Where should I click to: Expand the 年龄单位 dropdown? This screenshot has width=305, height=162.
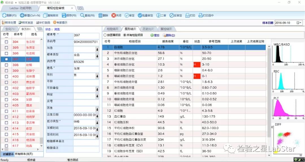[x=97, y=89]
